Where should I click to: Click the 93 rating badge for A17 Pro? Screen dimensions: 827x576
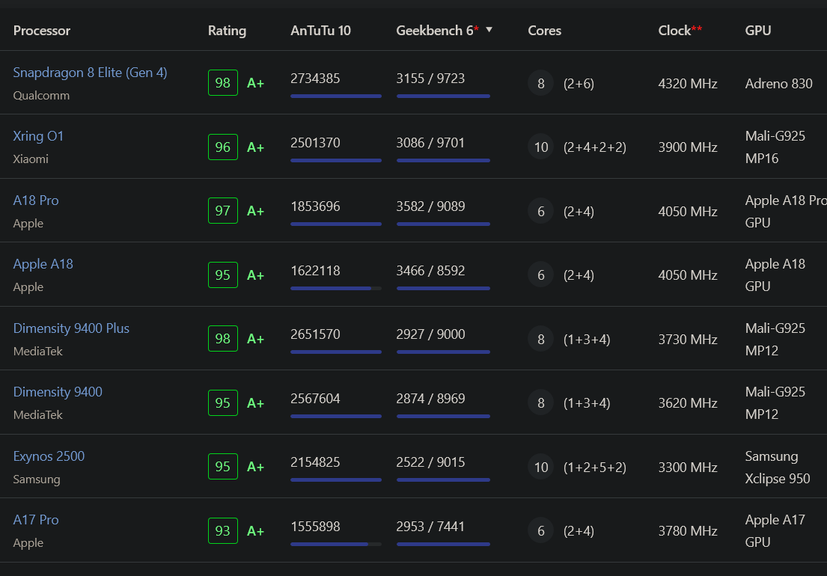(222, 530)
